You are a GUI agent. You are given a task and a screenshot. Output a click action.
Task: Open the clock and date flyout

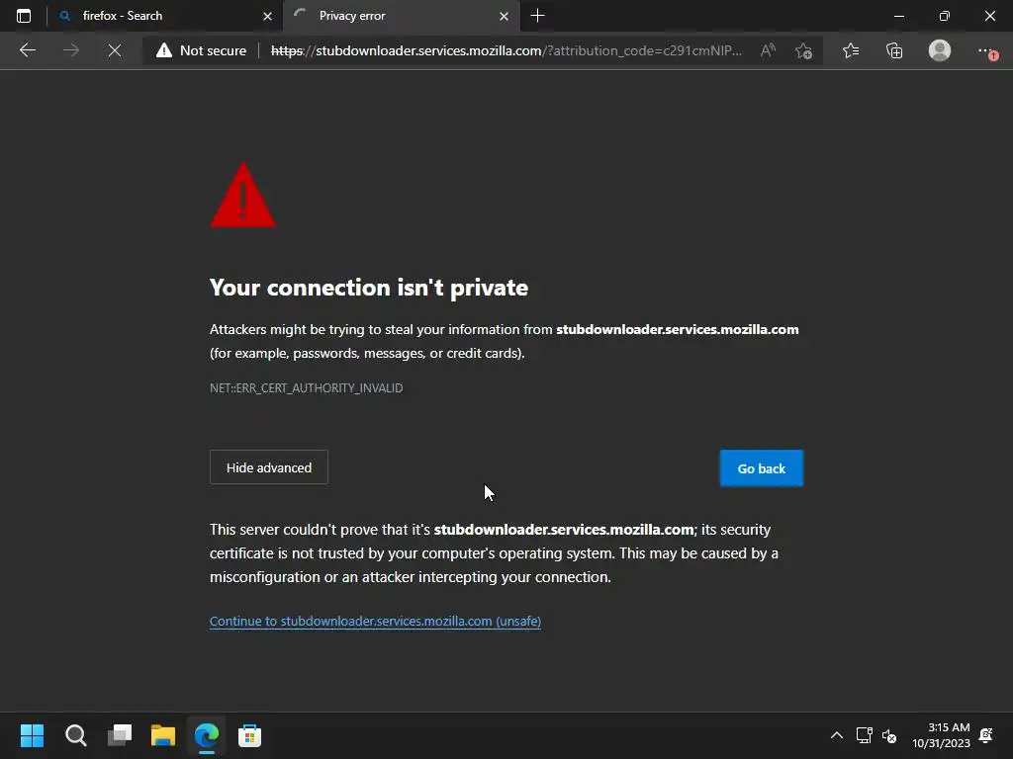coord(942,735)
